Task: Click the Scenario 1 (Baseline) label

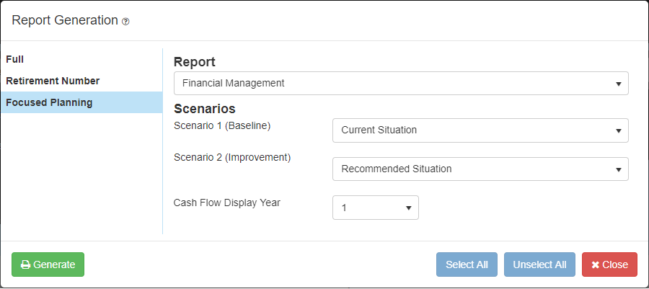Action: click(222, 125)
